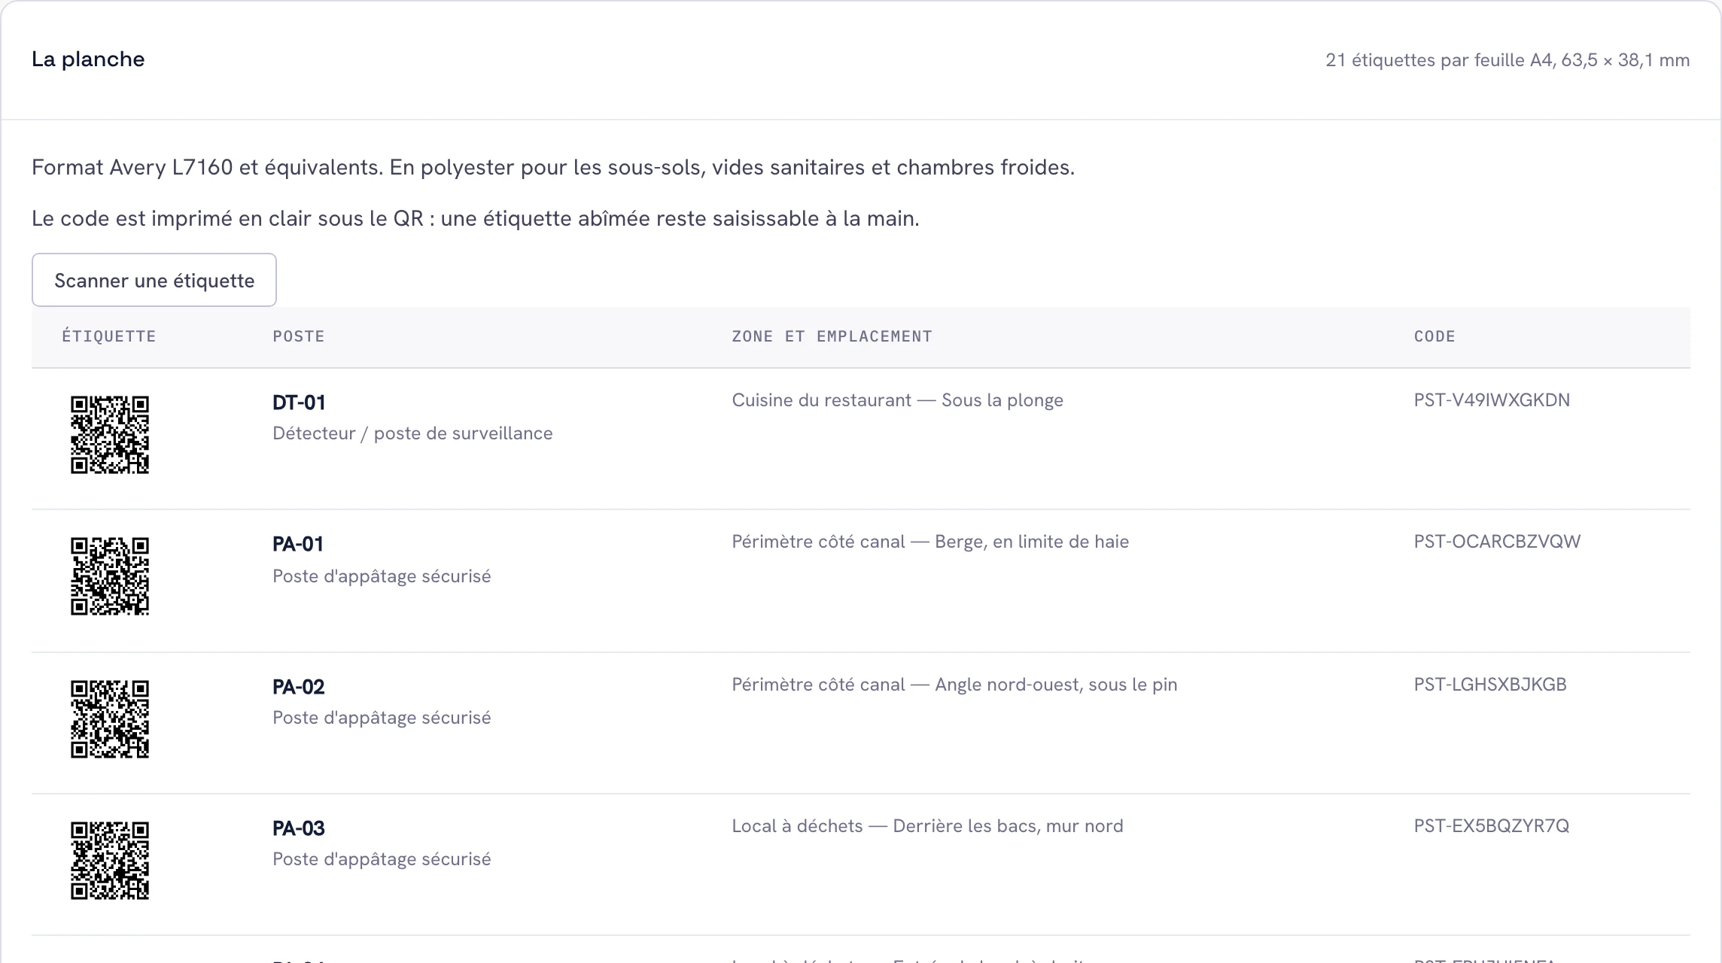The width and height of the screenshot is (1722, 963).
Task: Open the DT-01 QR code label
Action: (x=110, y=435)
